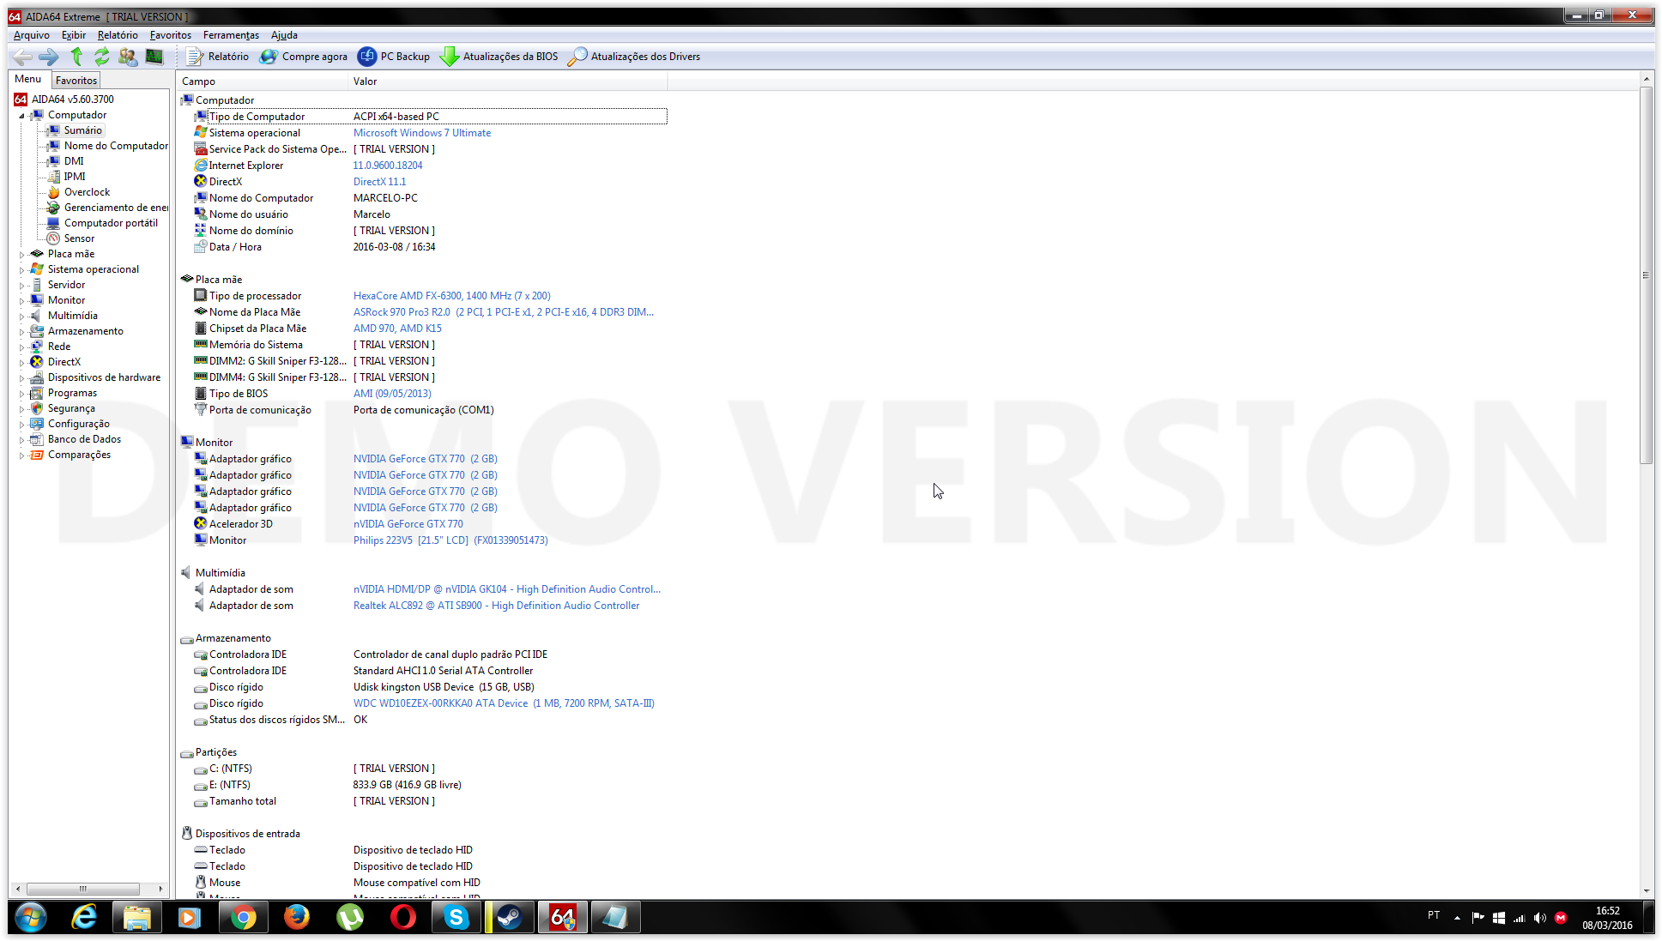
Task: Select DMI in the tree
Action: pos(74,161)
